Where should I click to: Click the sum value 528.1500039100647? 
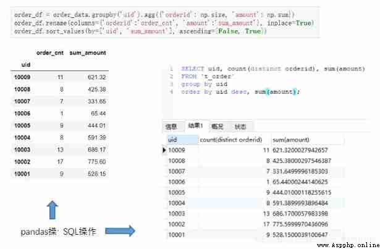(300, 235)
